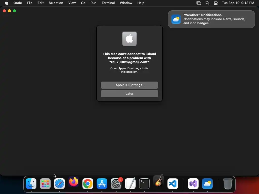
Task: Open TextEdit from the Dock
Action: [x=130, y=184]
